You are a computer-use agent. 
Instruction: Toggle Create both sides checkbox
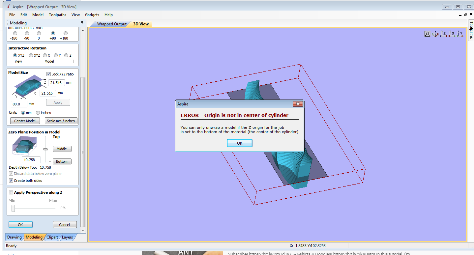pos(11,181)
